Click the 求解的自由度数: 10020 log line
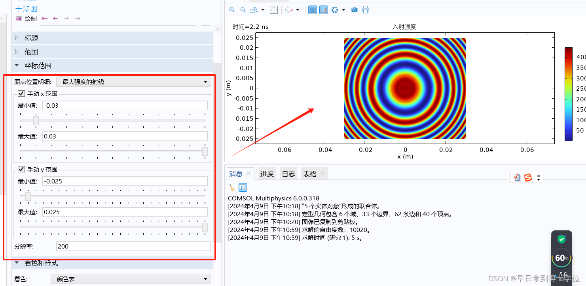This screenshot has width=586, height=286. click(x=300, y=230)
